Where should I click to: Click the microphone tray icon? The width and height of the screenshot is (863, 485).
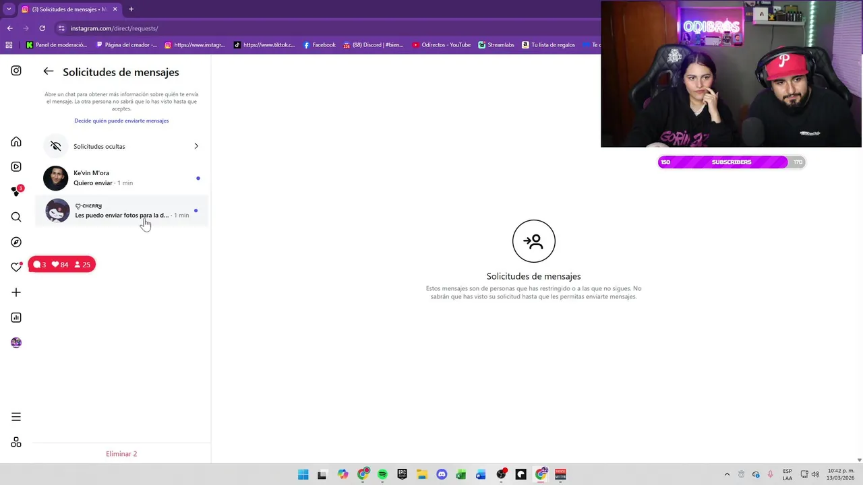(x=771, y=474)
